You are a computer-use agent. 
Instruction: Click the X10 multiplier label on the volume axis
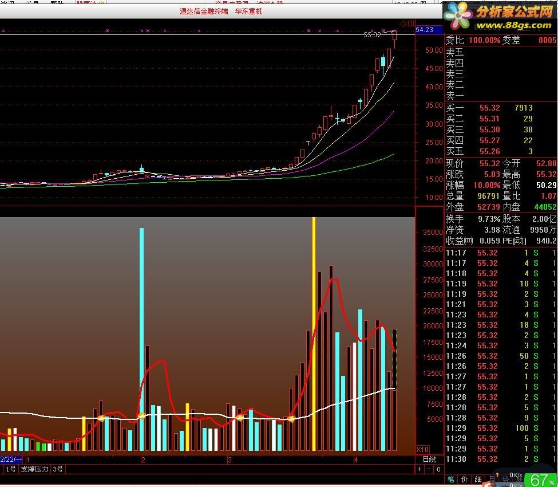tap(423, 449)
